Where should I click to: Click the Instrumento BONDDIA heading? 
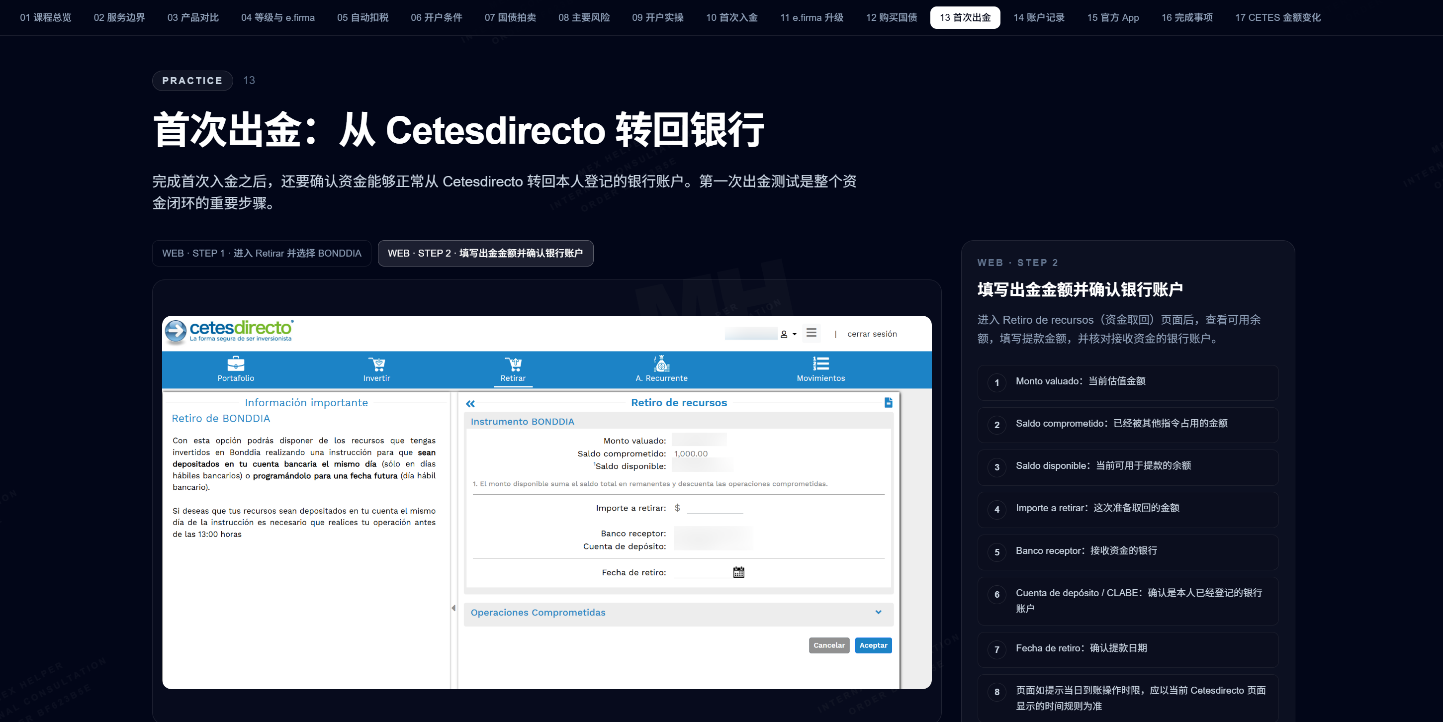coord(522,422)
